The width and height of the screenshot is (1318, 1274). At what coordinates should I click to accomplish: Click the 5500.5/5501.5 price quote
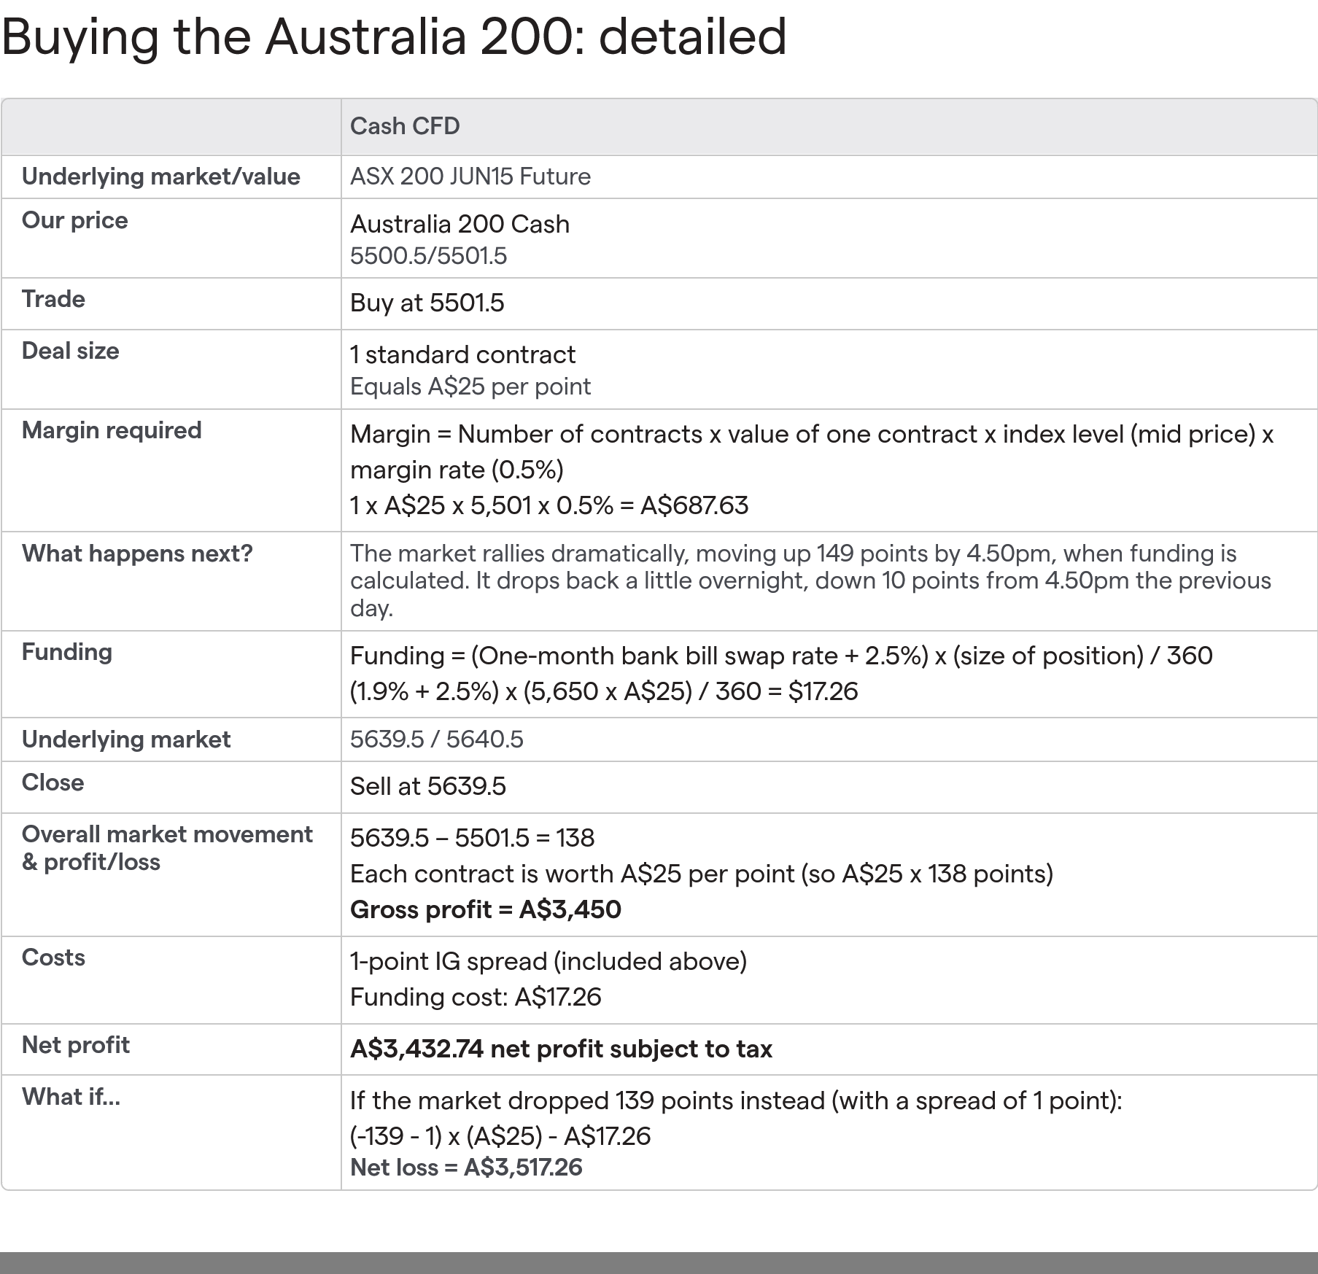tap(428, 256)
